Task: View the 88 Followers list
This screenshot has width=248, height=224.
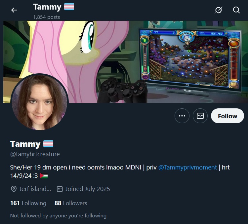Action: point(71,203)
